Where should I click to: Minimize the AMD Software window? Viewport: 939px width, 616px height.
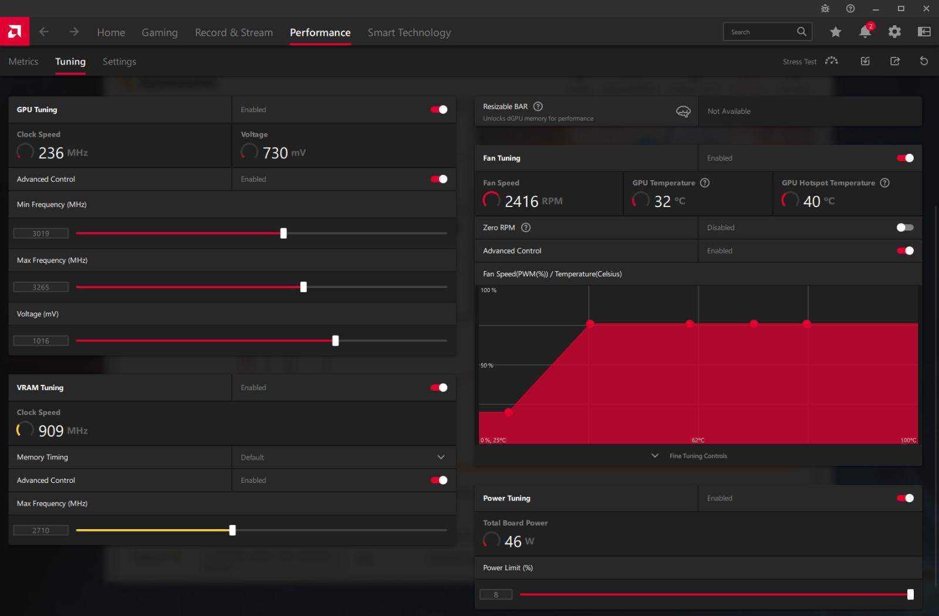pos(876,8)
